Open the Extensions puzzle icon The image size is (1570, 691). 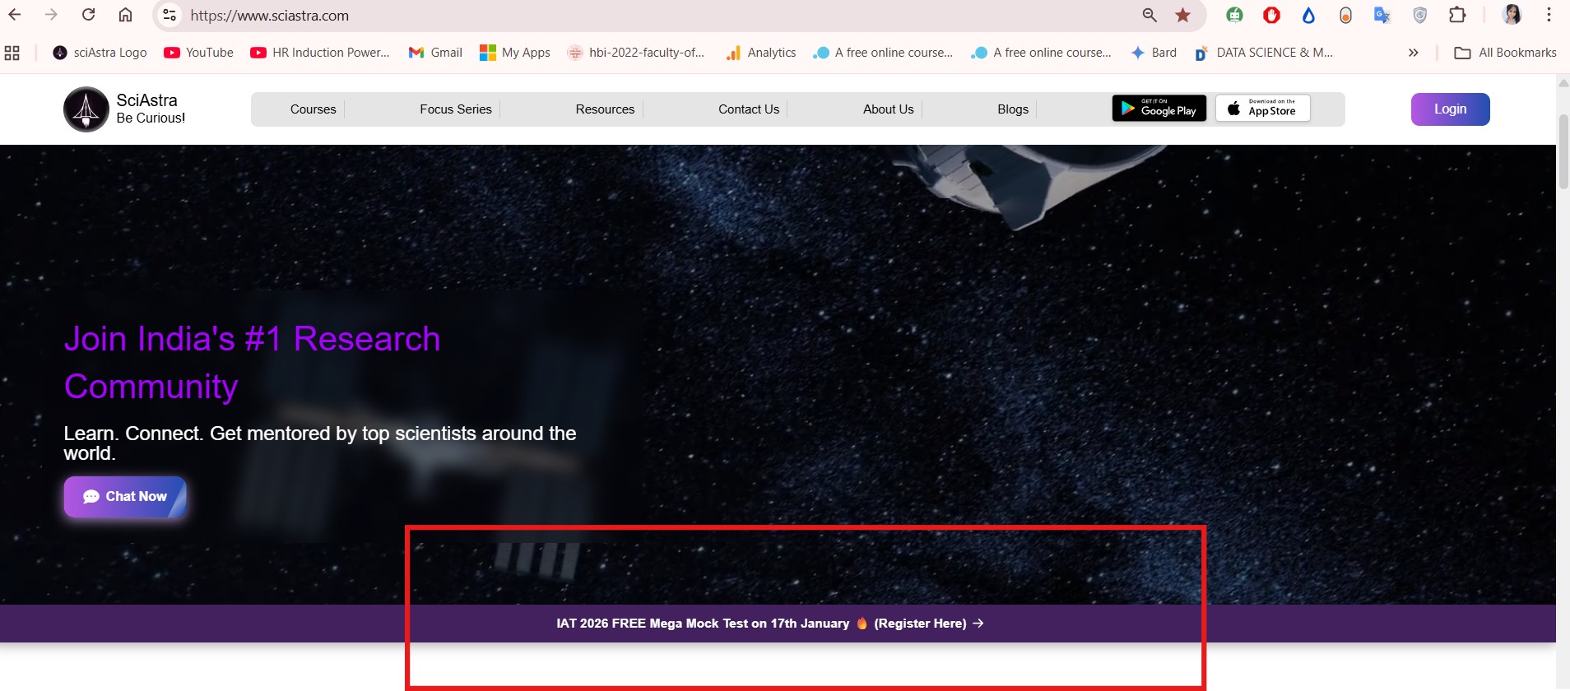[1457, 15]
